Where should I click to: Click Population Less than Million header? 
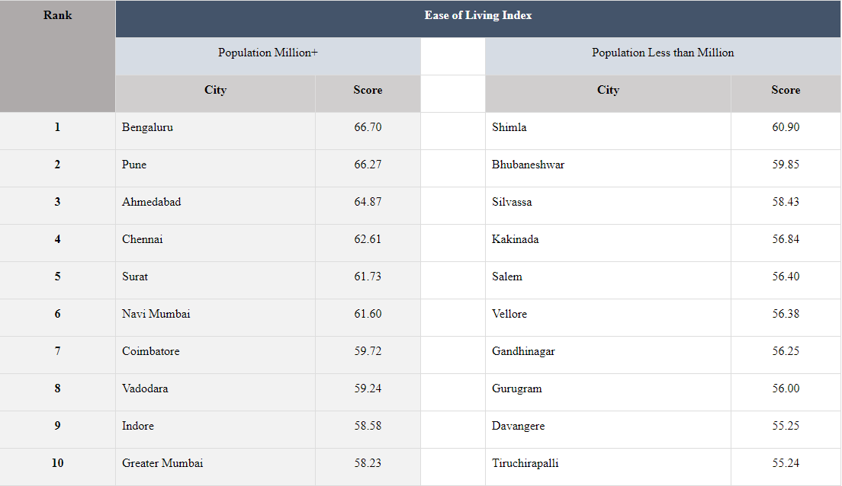tap(663, 53)
